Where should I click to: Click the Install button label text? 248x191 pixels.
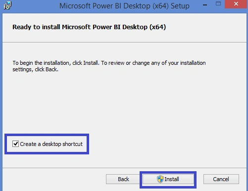coord(172,179)
